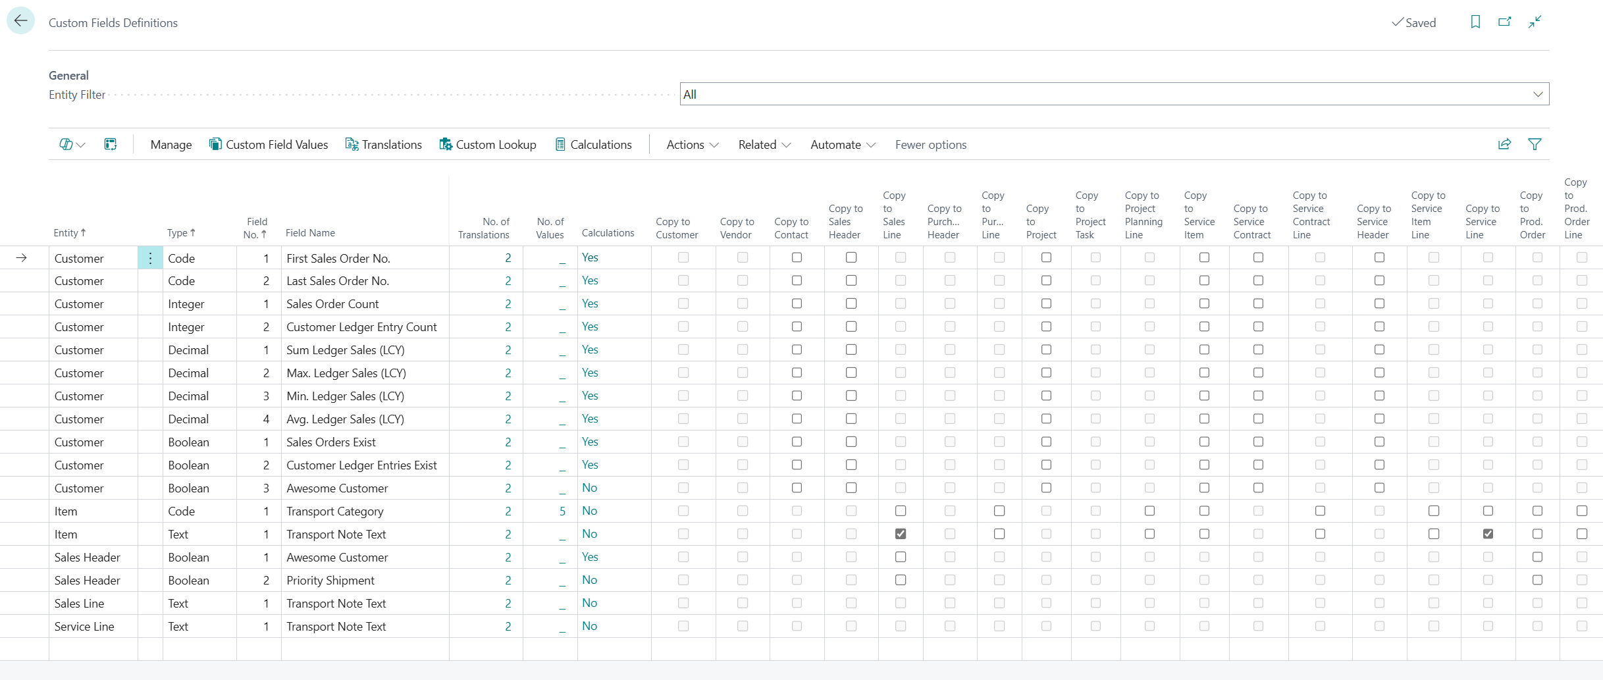Uncheck Copy to Service Line for Transport Note Text
The width and height of the screenshot is (1603, 680).
1488,534
